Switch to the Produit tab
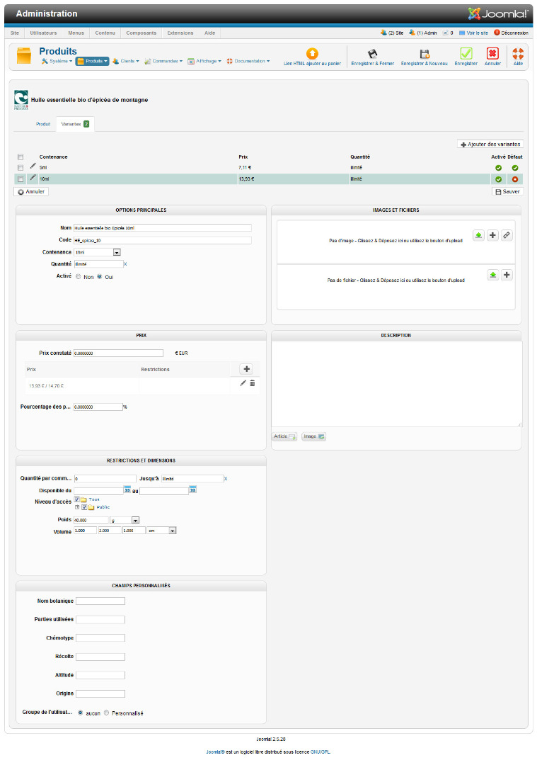 click(x=43, y=124)
